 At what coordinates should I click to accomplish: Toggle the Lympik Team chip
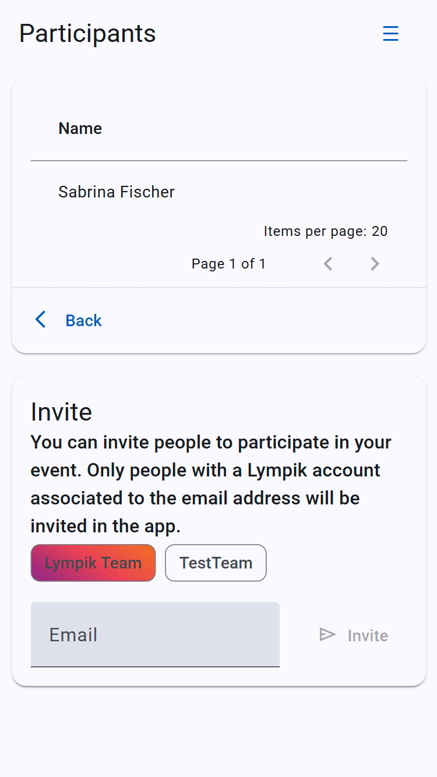pyautogui.click(x=93, y=563)
